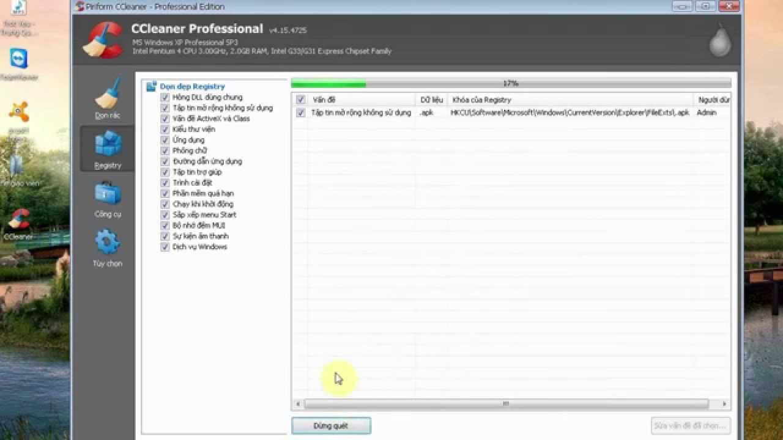Click the Sửa vấn đề đã chọn button
783x440 pixels.
click(691, 426)
